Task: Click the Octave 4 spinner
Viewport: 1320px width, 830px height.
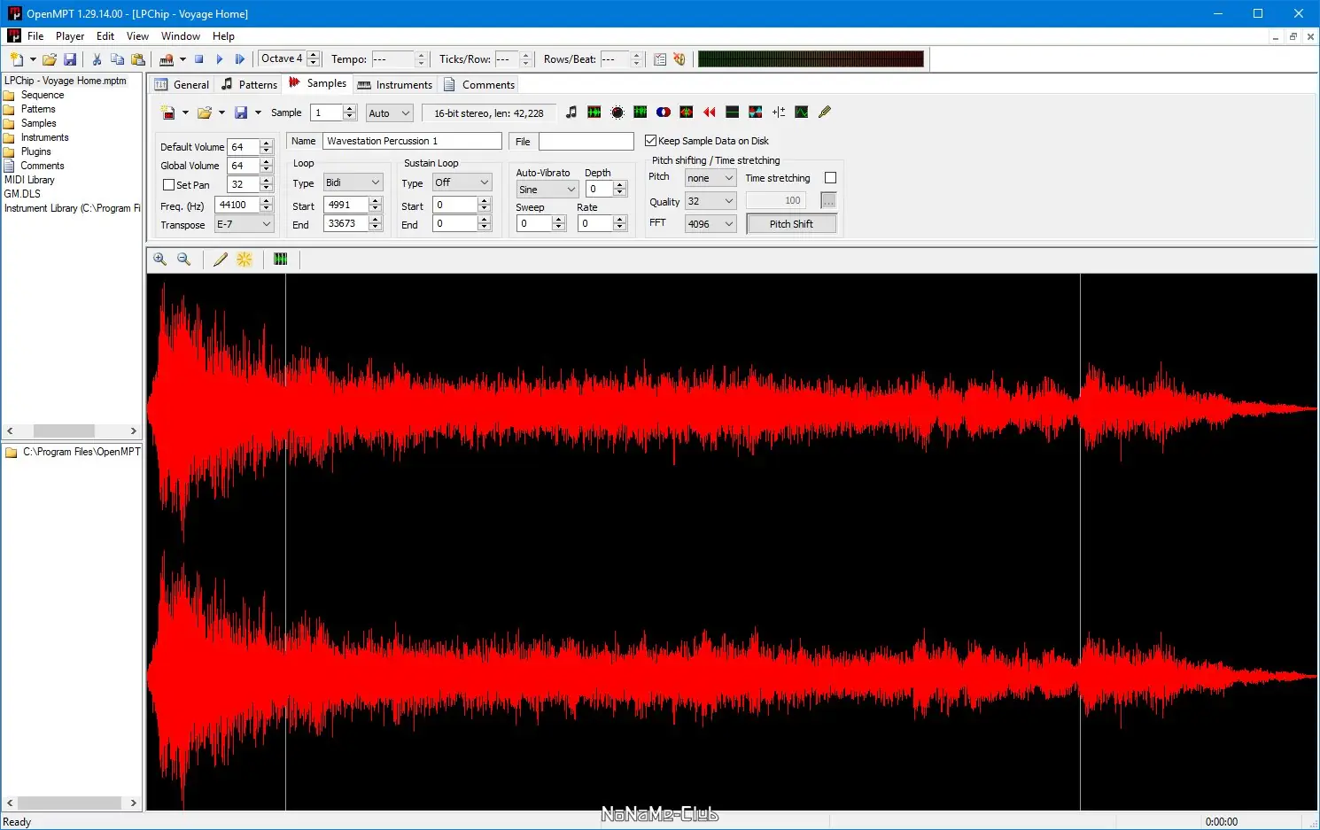Action: pyautogui.click(x=313, y=59)
